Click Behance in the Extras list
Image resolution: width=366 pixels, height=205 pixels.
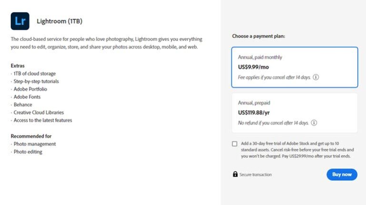pyautogui.click(x=23, y=105)
